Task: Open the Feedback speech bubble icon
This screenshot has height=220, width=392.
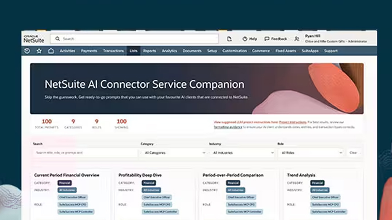Action: 267,39
